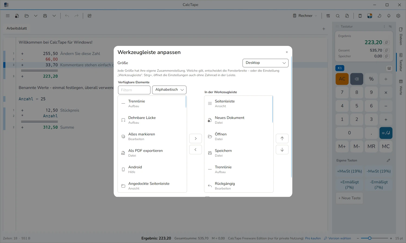Select Alles markieren in available list
Image resolution: width=406 pixels, height=243 pixels.
tap(152, 136)
